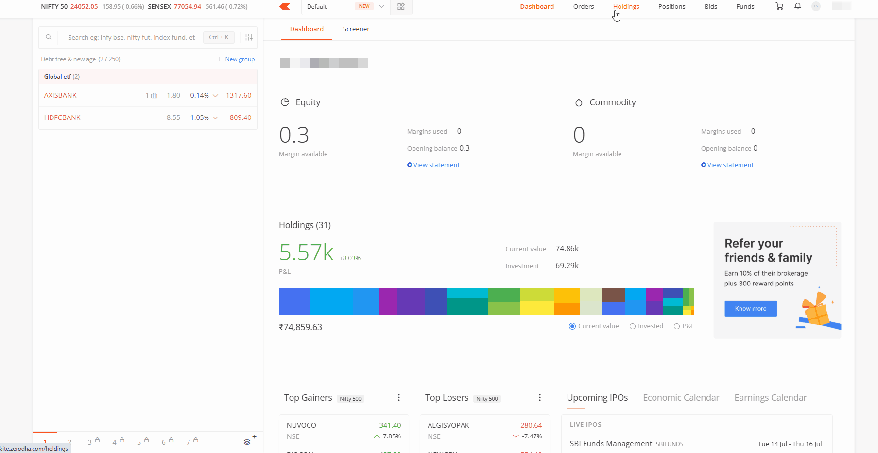Switch to the Screener tab
878x453 pixels.
(356, 29)
